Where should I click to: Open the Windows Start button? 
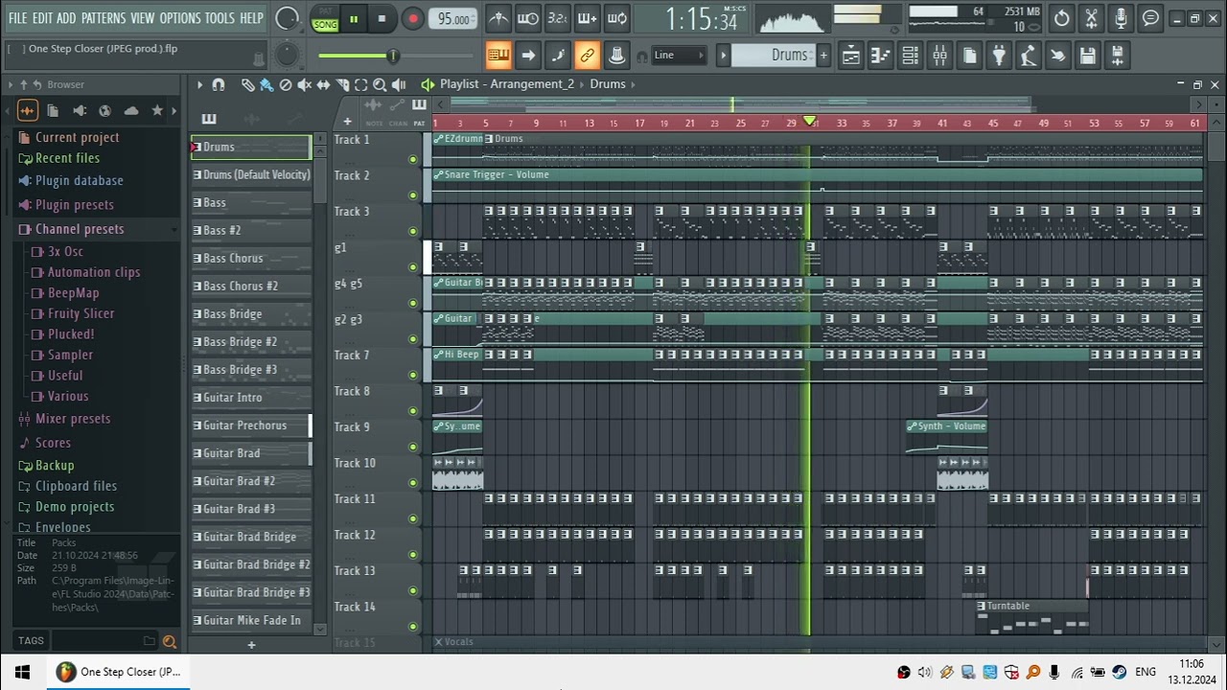coord(22,672)
